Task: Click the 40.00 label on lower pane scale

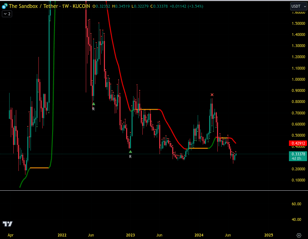Action: pyautogui.click(x=297, y=219)
